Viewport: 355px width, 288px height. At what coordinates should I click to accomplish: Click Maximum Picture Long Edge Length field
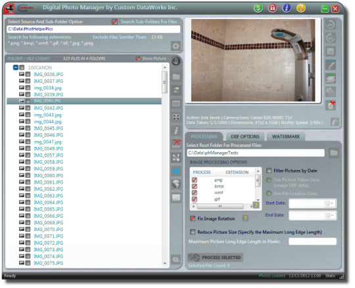click(312, 241)
